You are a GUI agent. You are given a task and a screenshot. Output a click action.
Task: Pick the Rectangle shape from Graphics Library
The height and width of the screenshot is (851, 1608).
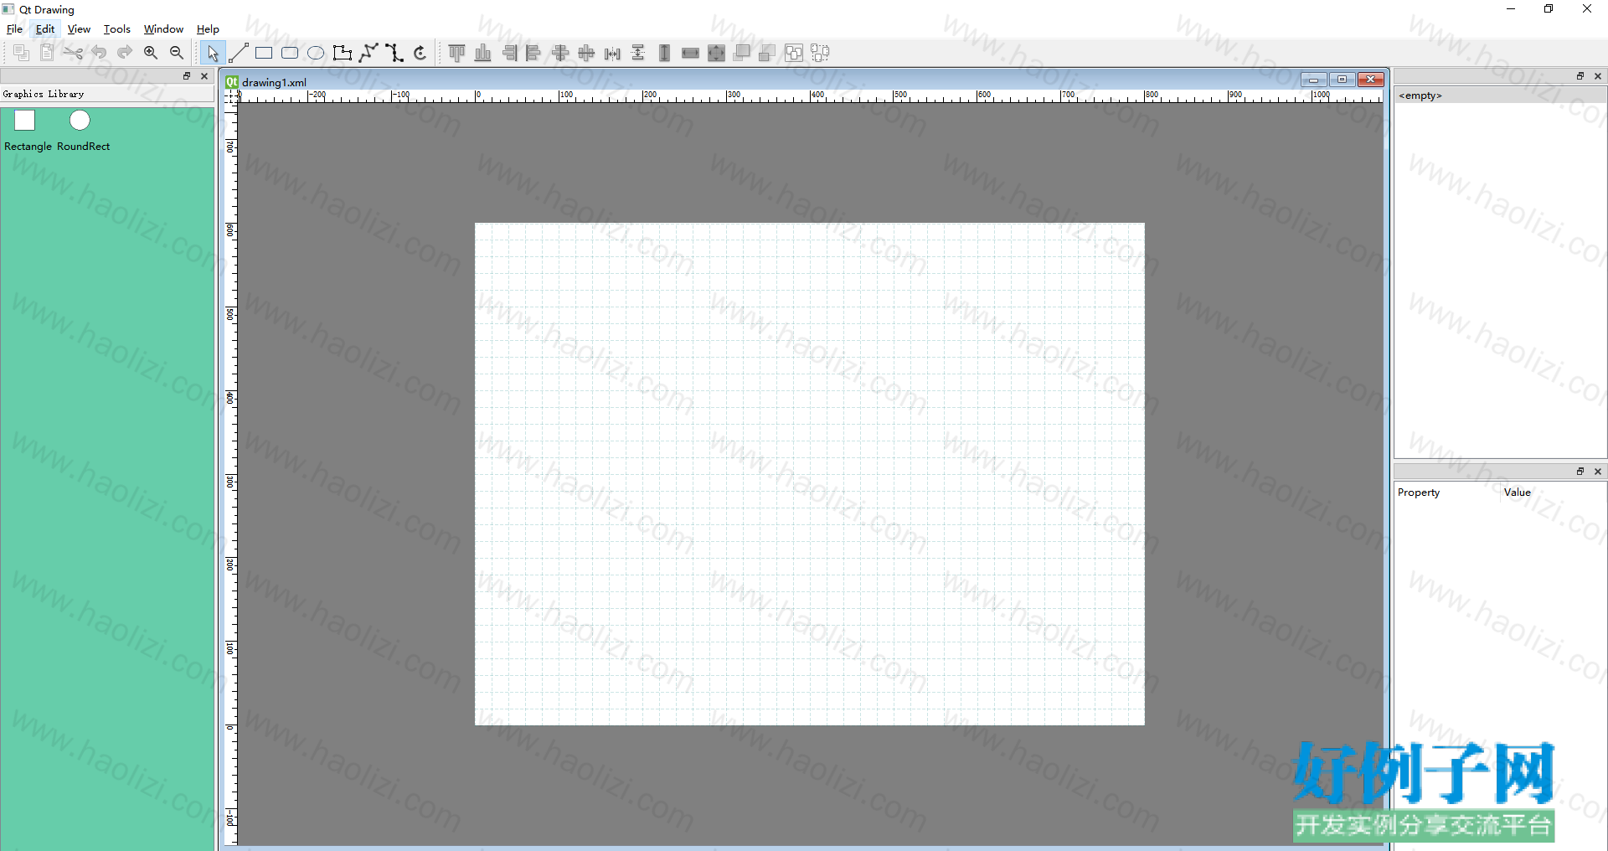click(28, 132)
